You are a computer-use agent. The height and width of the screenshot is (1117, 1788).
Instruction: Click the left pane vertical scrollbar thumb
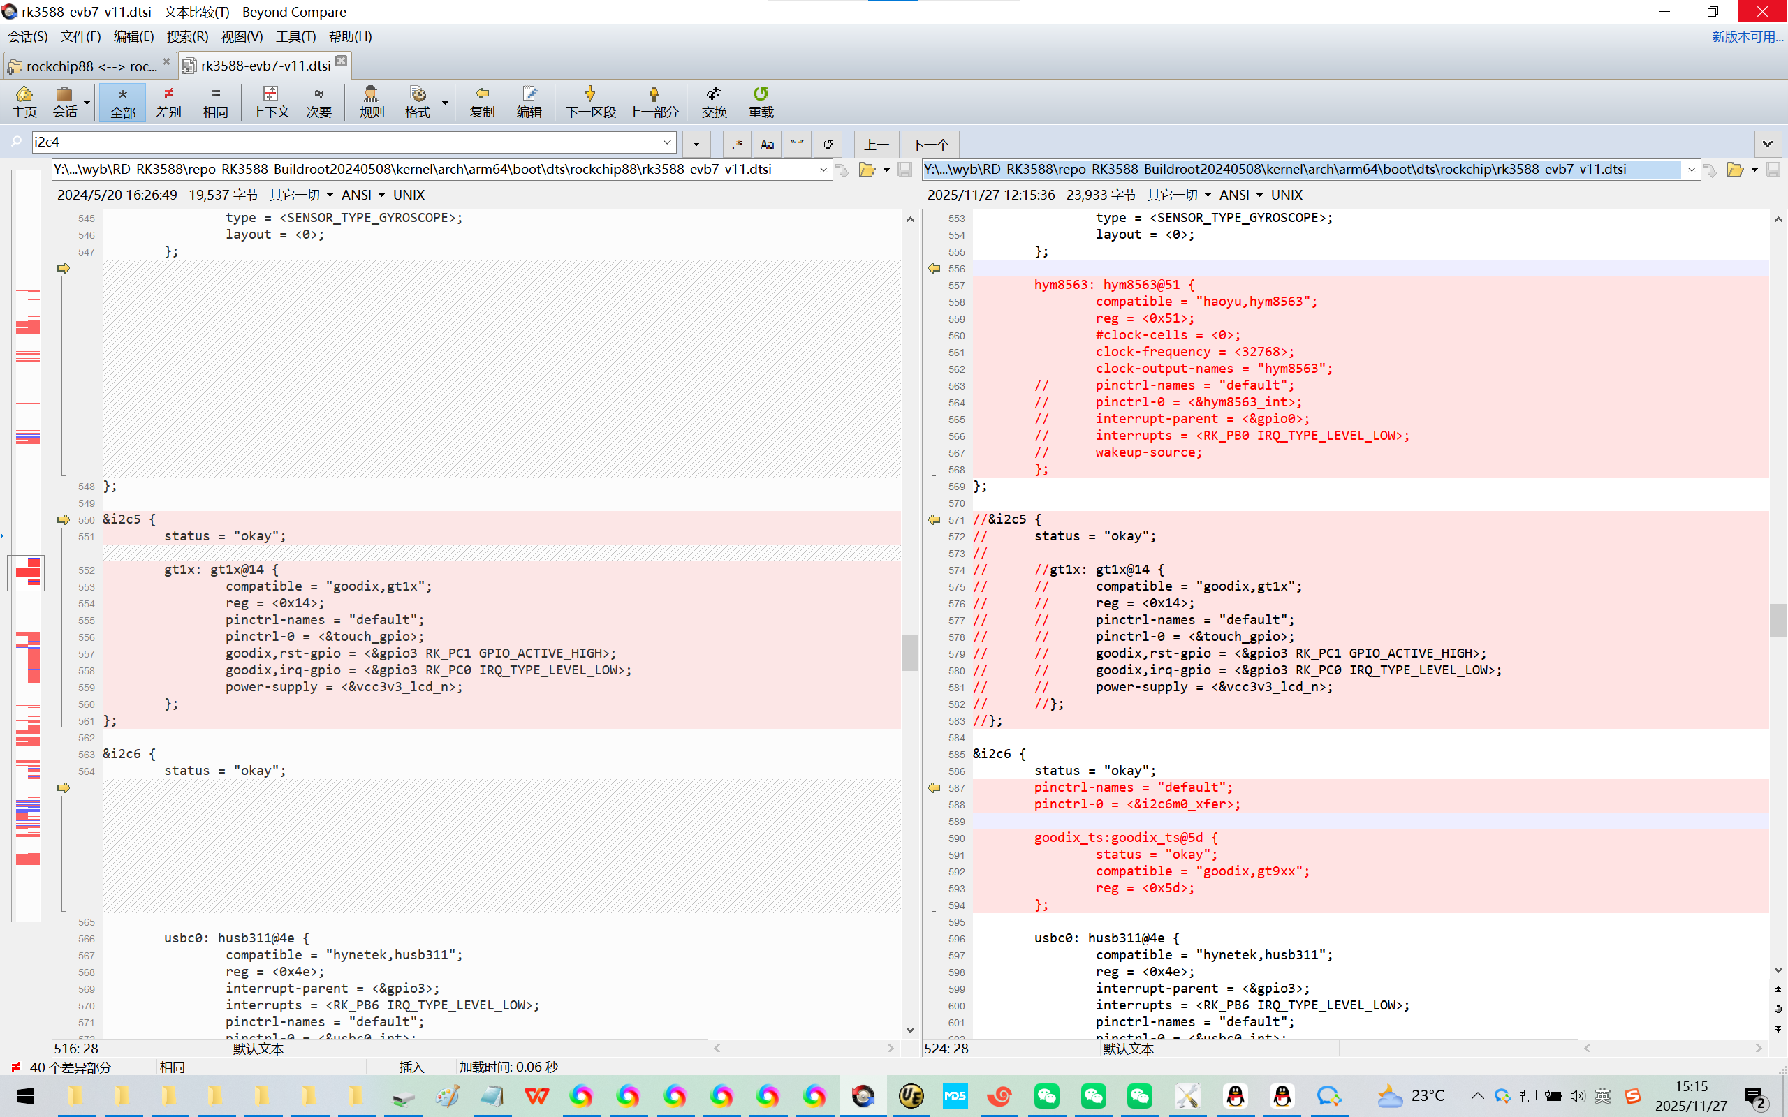[x=909, y=651]
